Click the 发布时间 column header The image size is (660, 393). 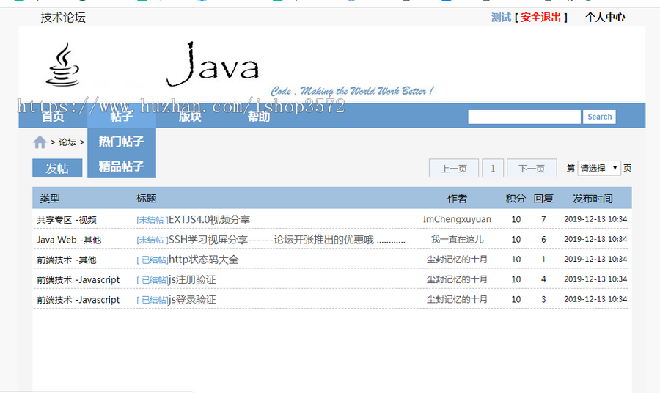(593, 198)
